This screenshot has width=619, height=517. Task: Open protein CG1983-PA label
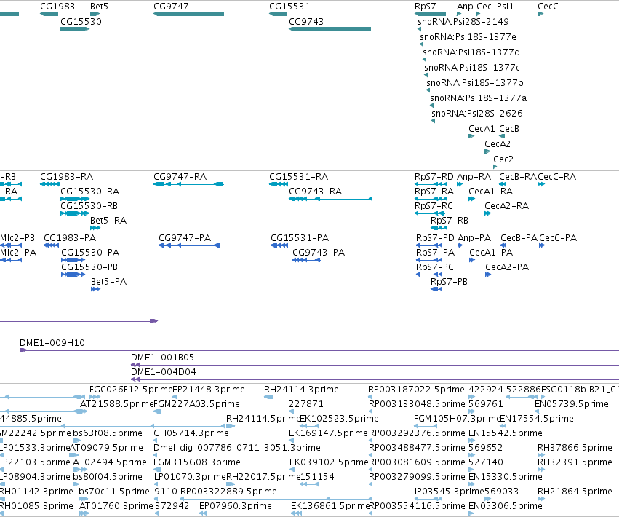[70, 238]
